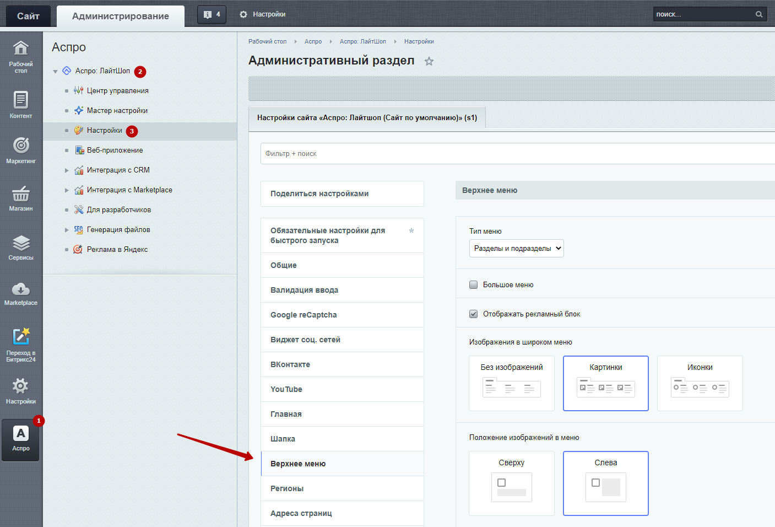
Task: Open the Marketplace sidebar section
Action: point(21,293)
